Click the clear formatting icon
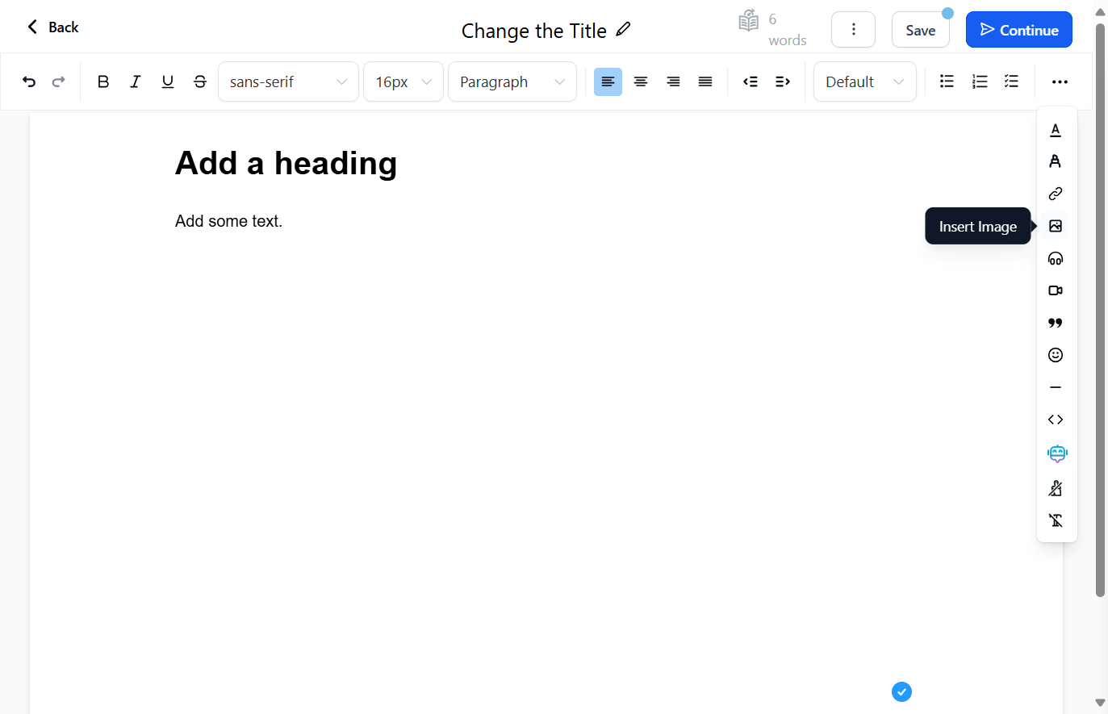Viewport: 1108px width, 714px height. point(1056,520)
